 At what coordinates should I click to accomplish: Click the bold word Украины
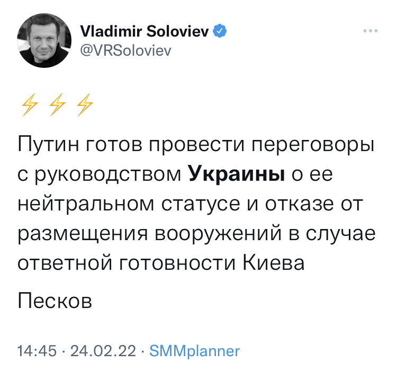(x=237, y=174)
